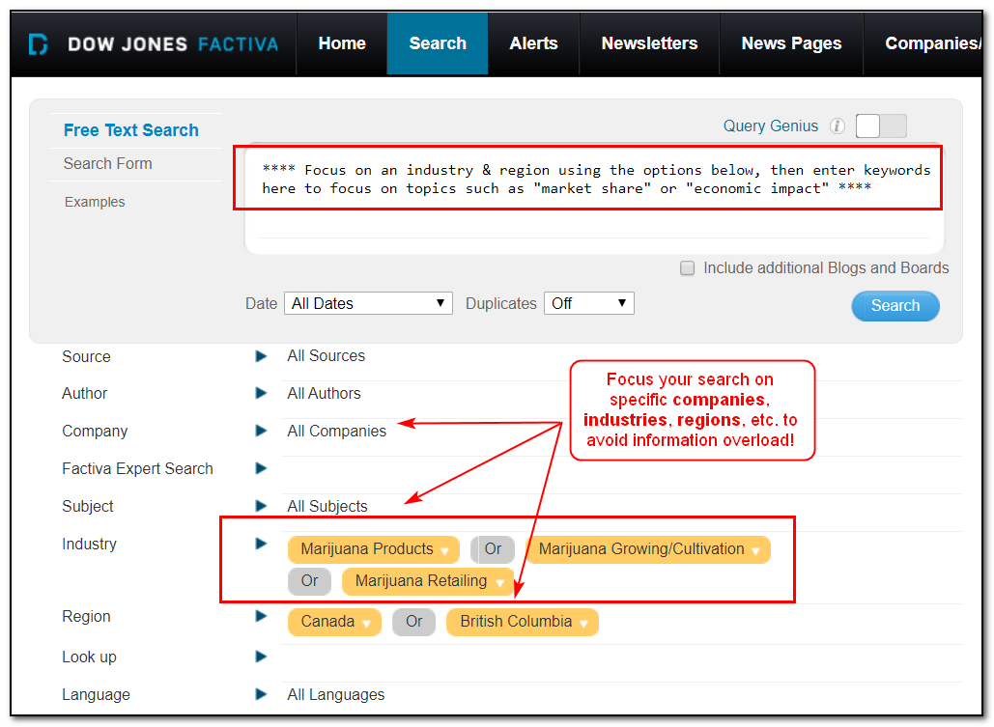Click the Author label
The image size is (994, 727).
[84, 394]
